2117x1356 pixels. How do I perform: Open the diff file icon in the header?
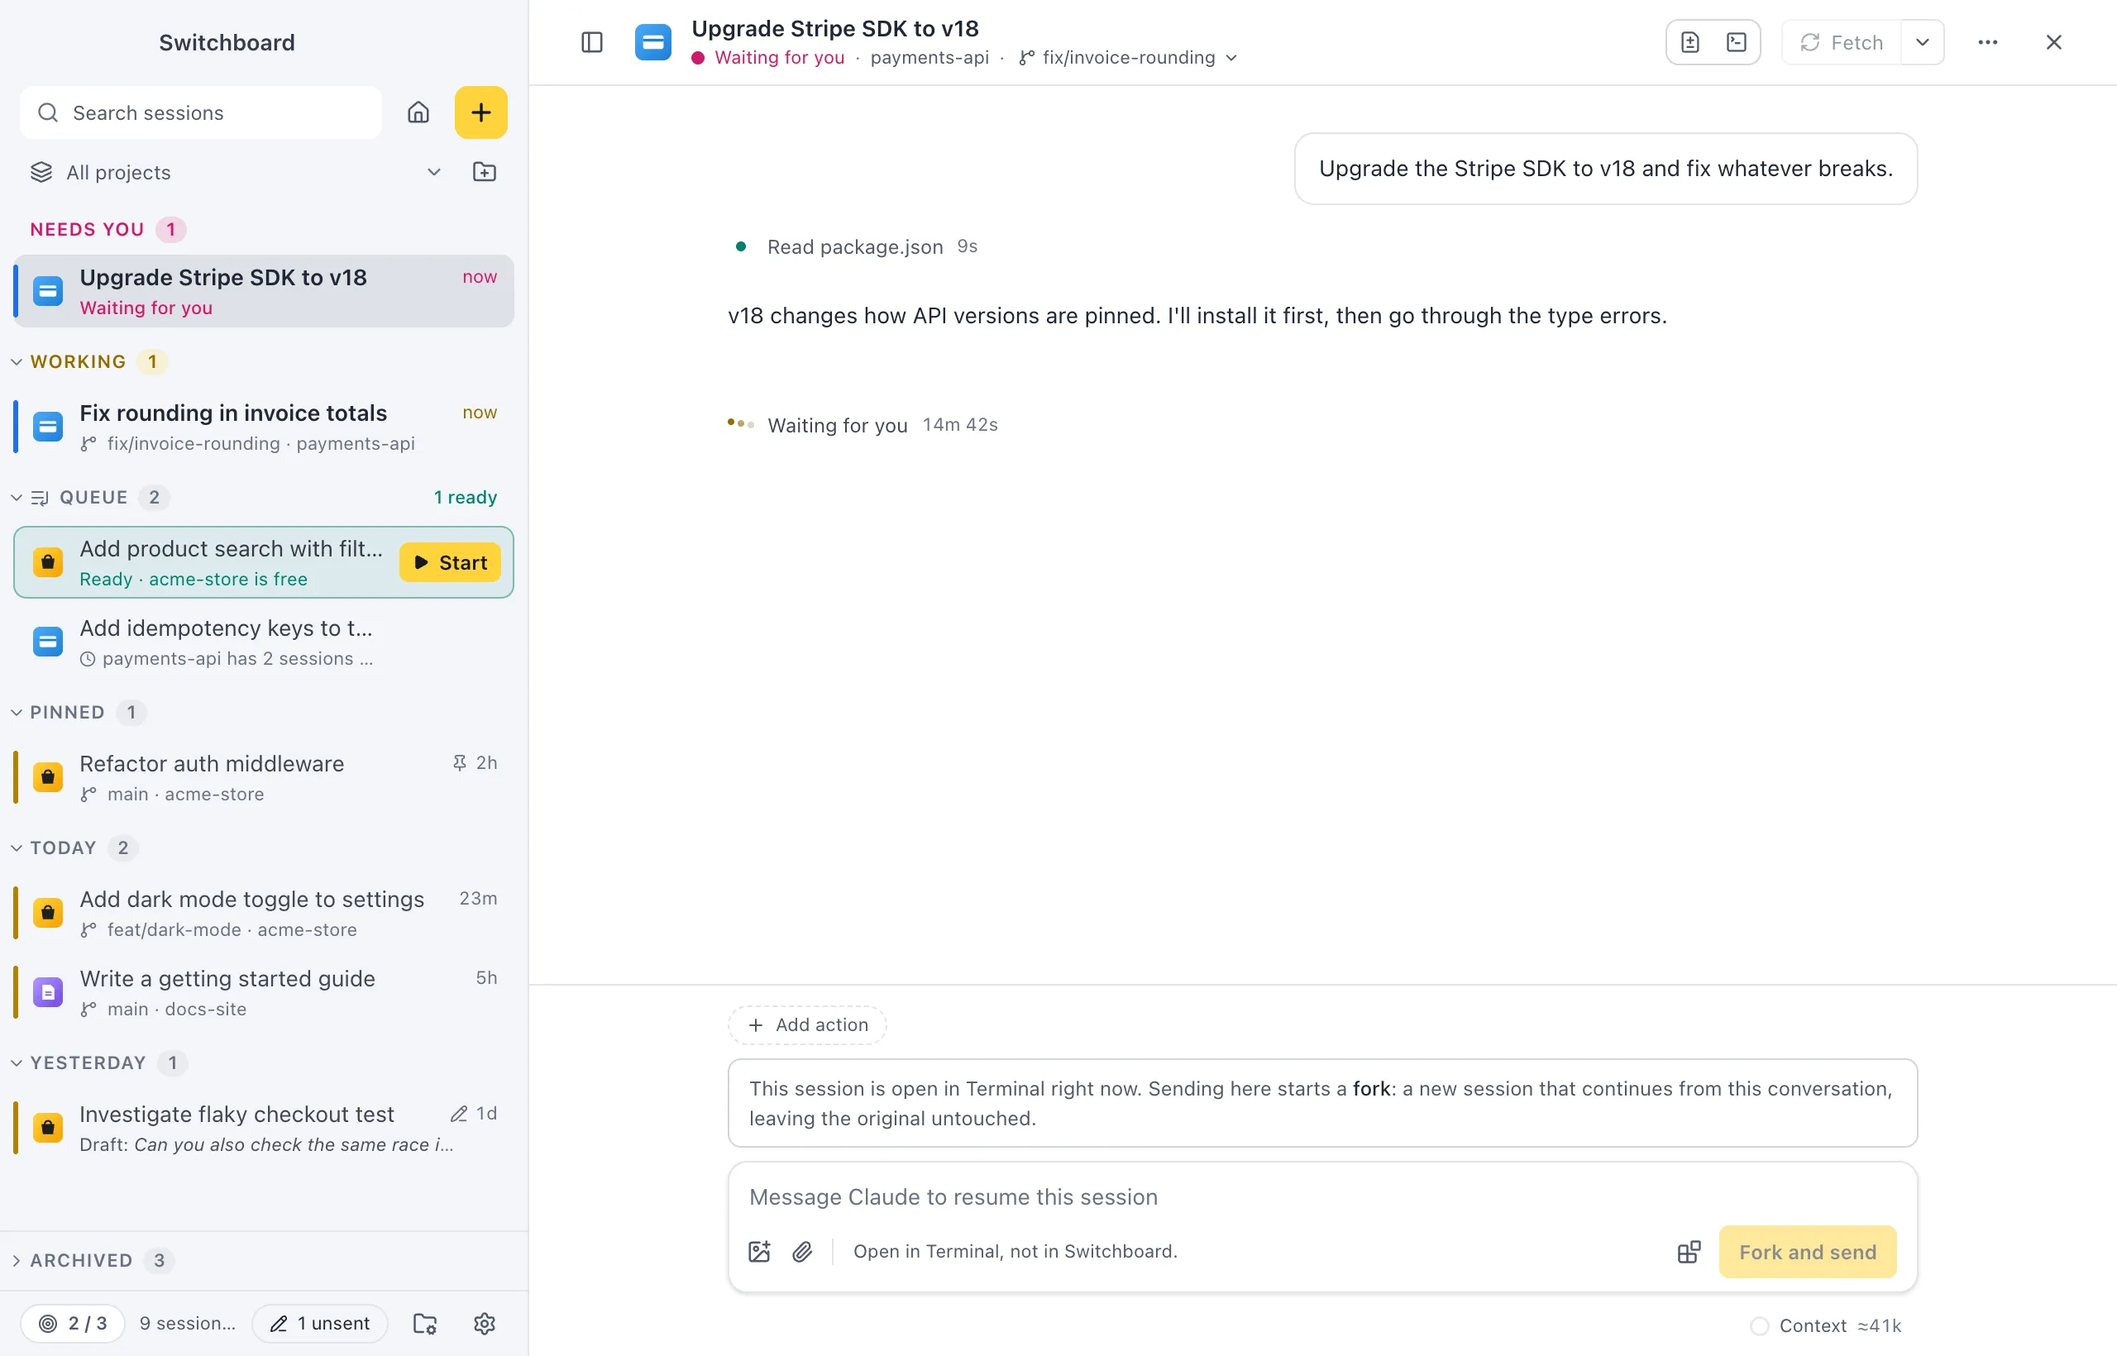1690,42
